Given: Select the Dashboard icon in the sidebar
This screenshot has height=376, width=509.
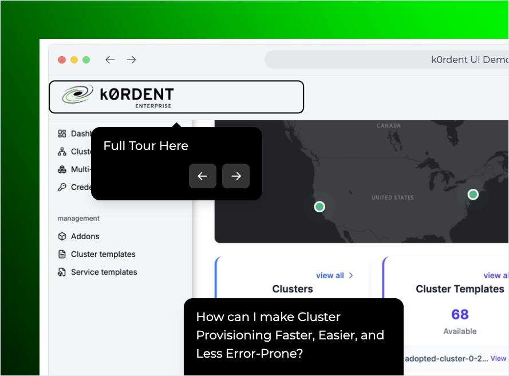Looking at the screenshot, I should pos(62,133).
